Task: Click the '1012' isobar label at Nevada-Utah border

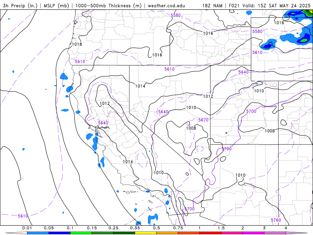Action: [x=208, y=96]
